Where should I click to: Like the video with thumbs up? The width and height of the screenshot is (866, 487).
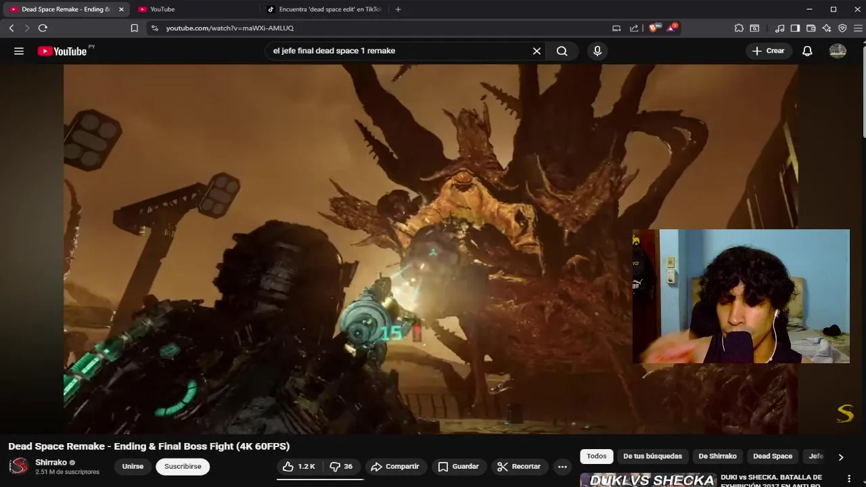298,467
